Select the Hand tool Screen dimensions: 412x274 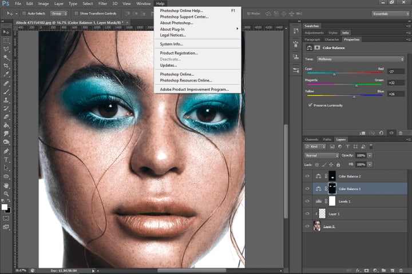point(6,186)
